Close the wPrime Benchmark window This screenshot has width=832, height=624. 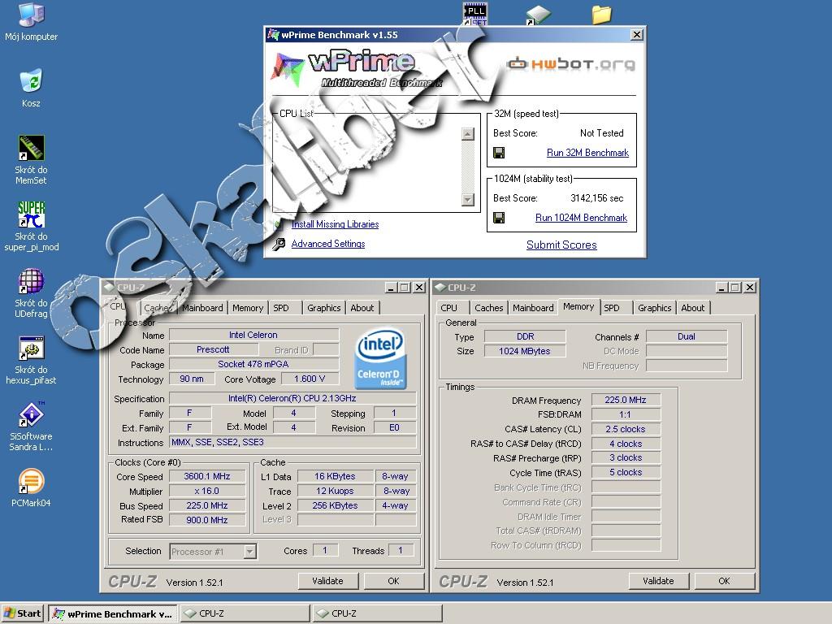coord(637,35)
